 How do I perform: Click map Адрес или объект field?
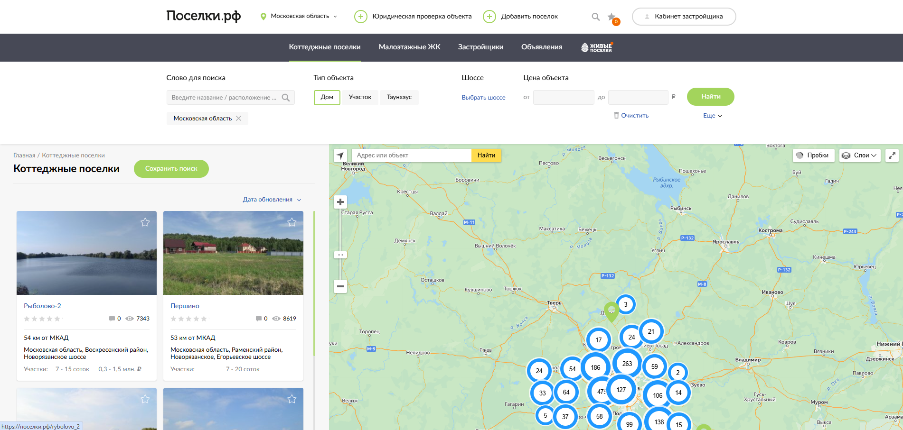click(x=411, y=156)
